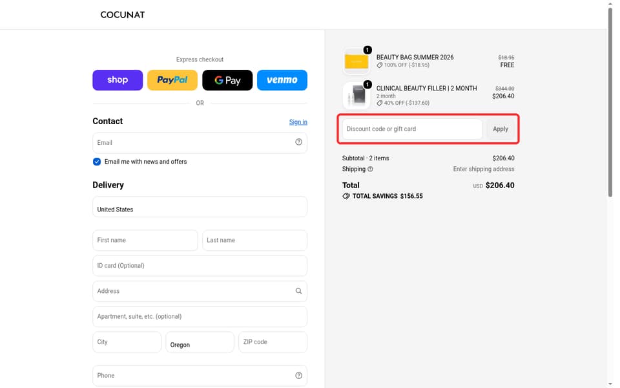Click the Express checkout label
The image size is (620, 388).
tap(200, 59)
